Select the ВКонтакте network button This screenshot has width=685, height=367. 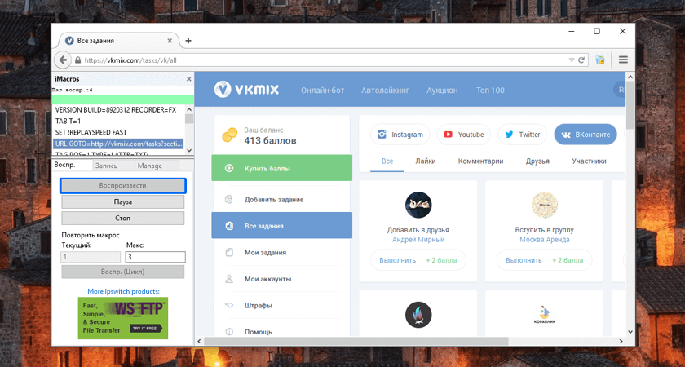586,134
